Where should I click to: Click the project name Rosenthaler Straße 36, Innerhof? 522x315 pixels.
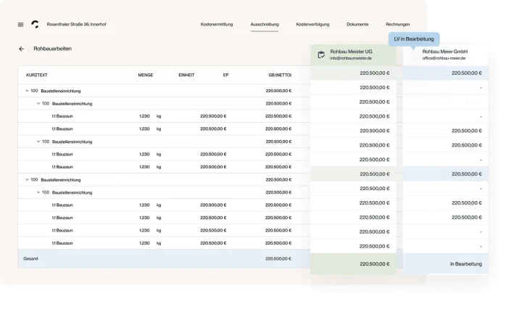point(76,25)
